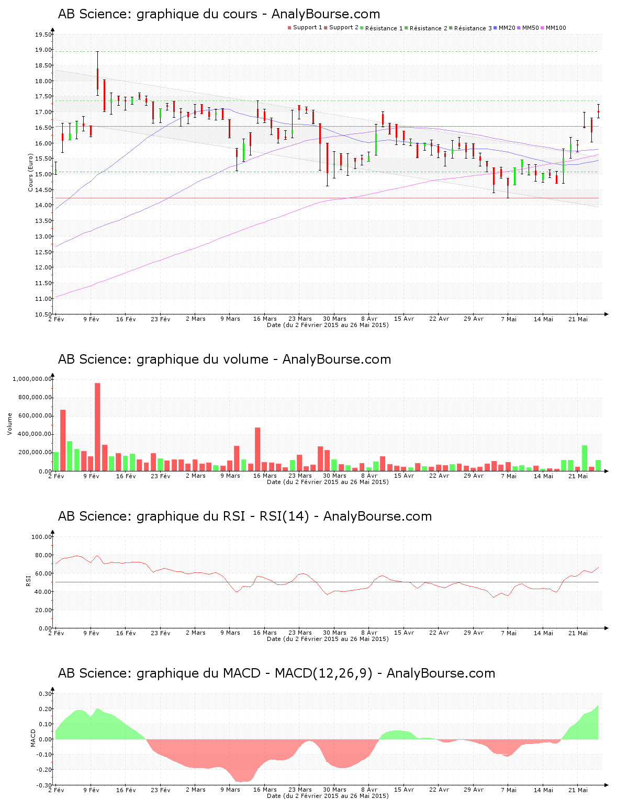The height and width of the screenshot is (811, 628).
Task: Click the MM100 pink legend swatch
Action: (543, 28)
